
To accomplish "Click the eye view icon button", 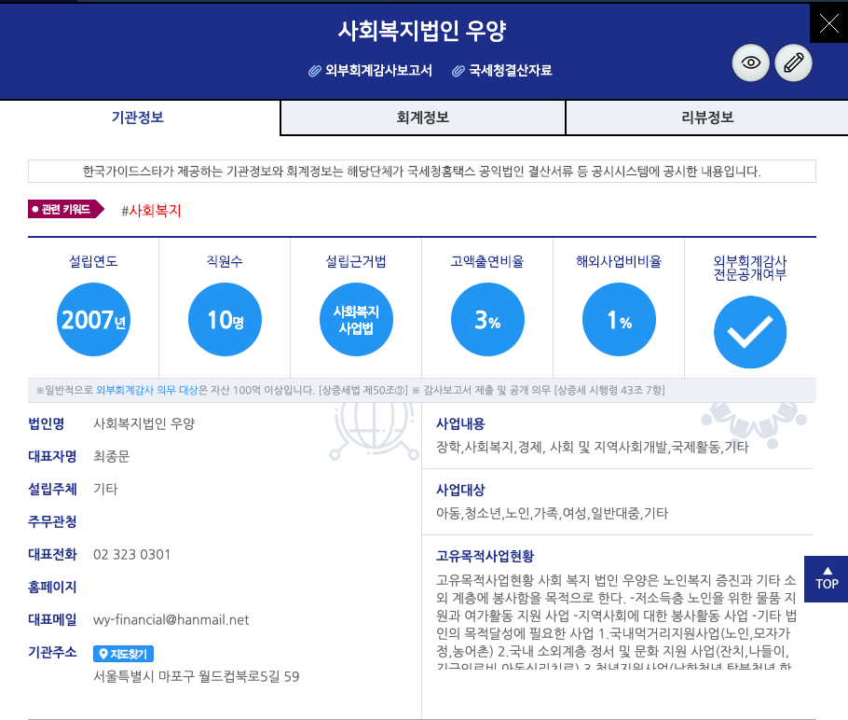I will point(750,62).
